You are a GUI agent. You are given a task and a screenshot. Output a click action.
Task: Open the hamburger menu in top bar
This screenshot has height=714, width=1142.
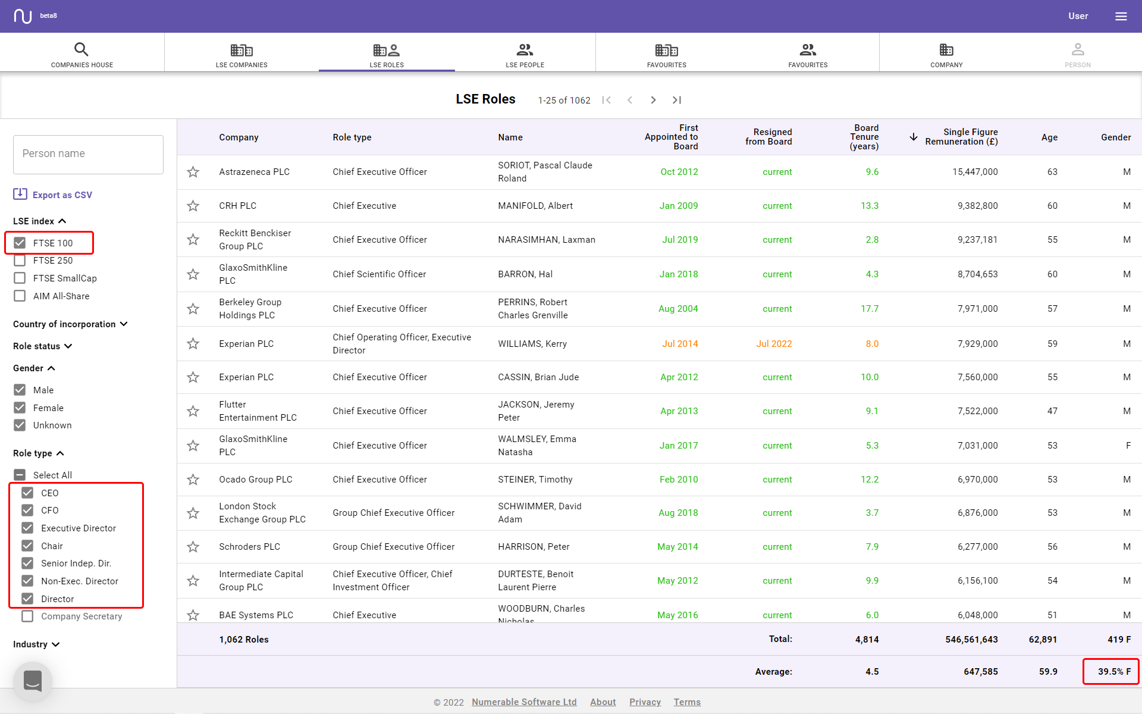point(1121,16)
